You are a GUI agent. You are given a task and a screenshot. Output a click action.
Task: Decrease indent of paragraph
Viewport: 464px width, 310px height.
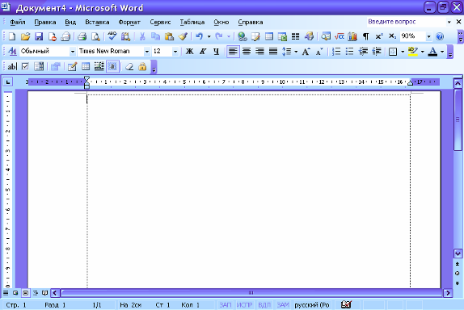pos(363,52)
